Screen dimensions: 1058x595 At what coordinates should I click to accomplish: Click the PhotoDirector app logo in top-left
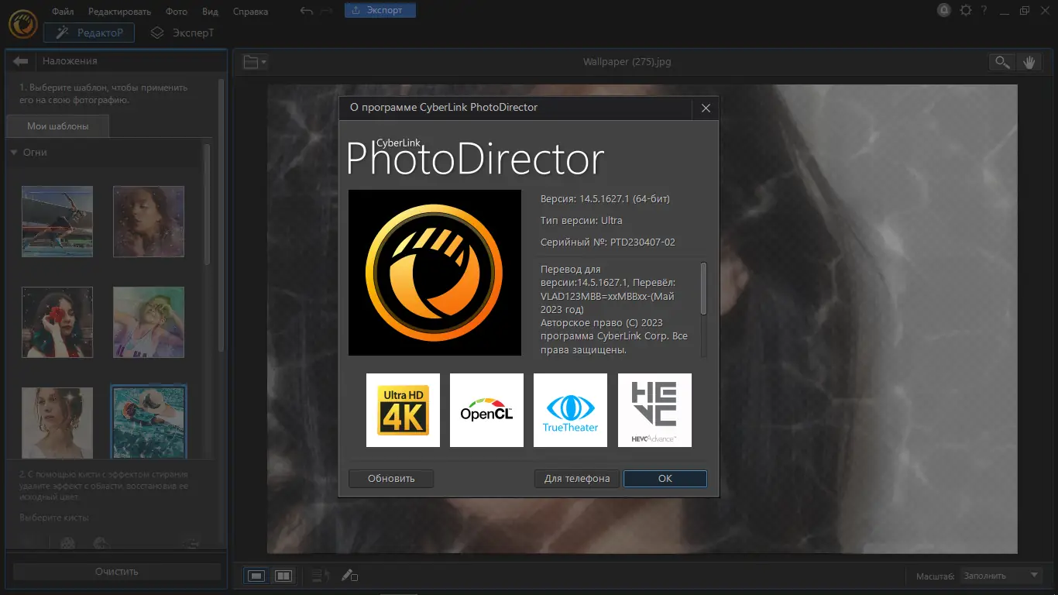coord(22,23)
